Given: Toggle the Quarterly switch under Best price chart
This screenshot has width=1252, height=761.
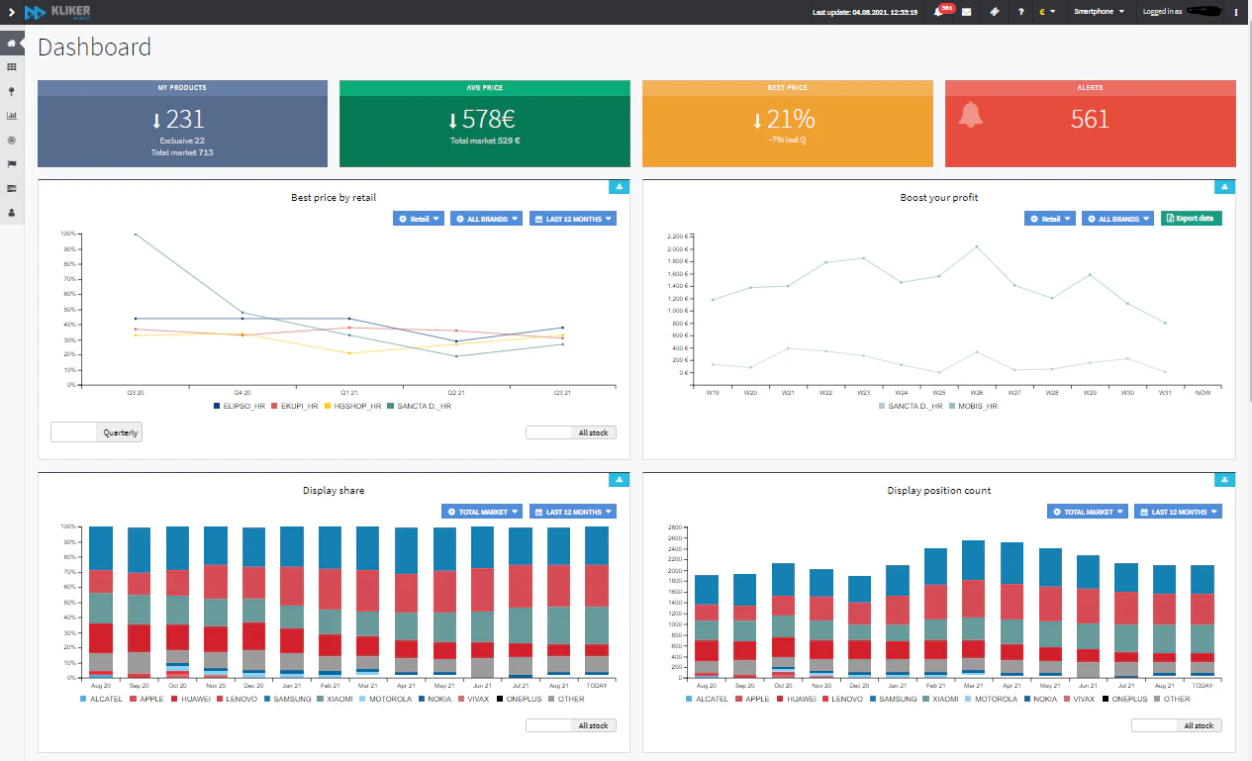Looking at the screenshot, I should coord(96,431).
